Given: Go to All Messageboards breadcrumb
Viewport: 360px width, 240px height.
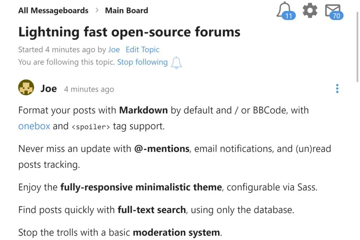Looking at the screenshot, I should click(x=53, y=11).
